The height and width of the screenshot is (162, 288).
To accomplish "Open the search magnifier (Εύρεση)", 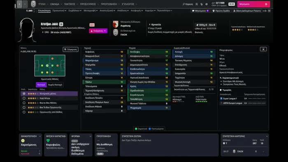I will point(188,4).
